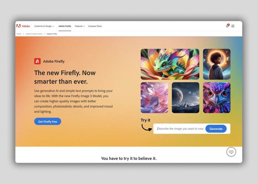Go to Home breadcrumb link
Image resolution: width=258 pixels, height=184 pixels.
[x=19, y=34]
